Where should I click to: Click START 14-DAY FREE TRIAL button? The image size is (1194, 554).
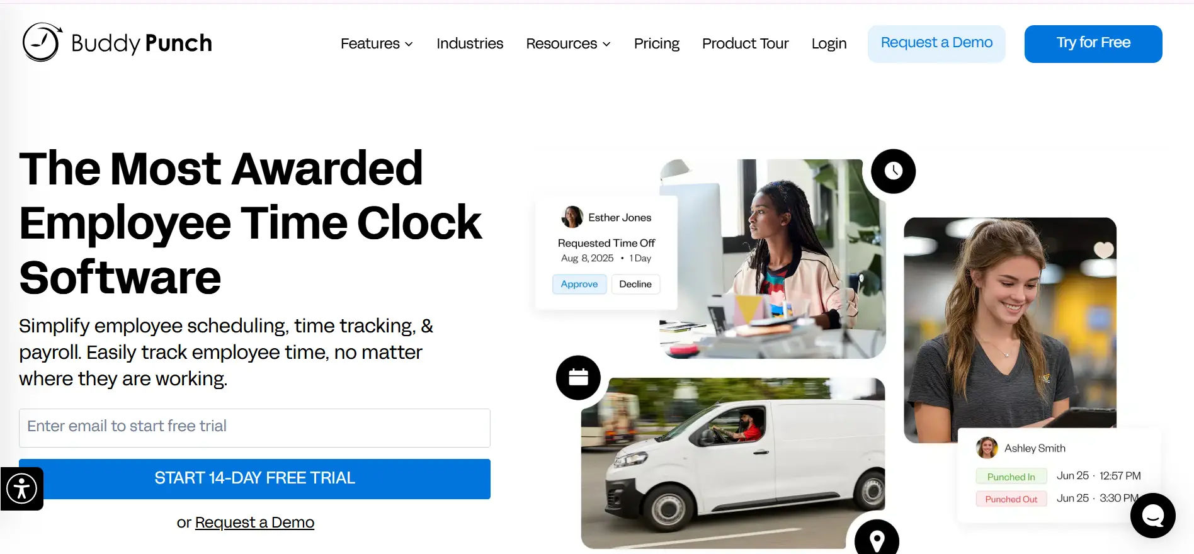254,478
